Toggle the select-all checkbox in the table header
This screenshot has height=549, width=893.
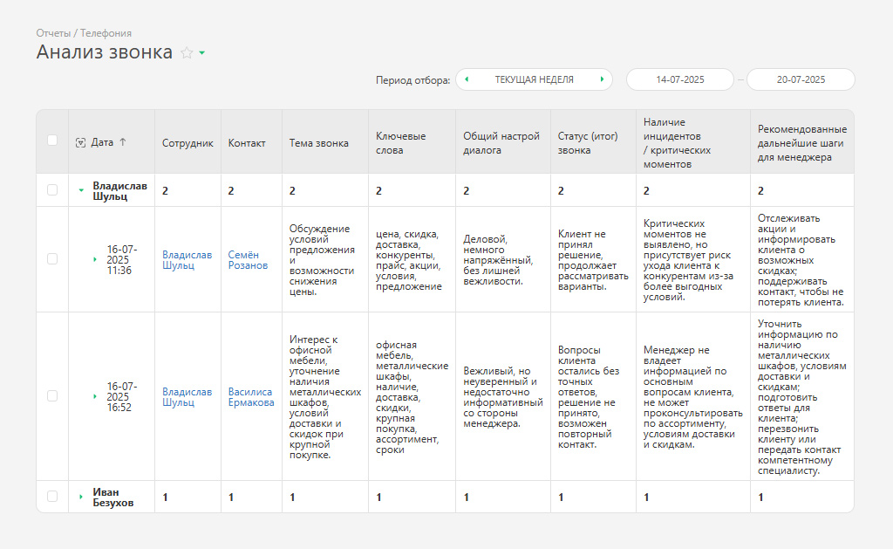[x=52, y=141]
